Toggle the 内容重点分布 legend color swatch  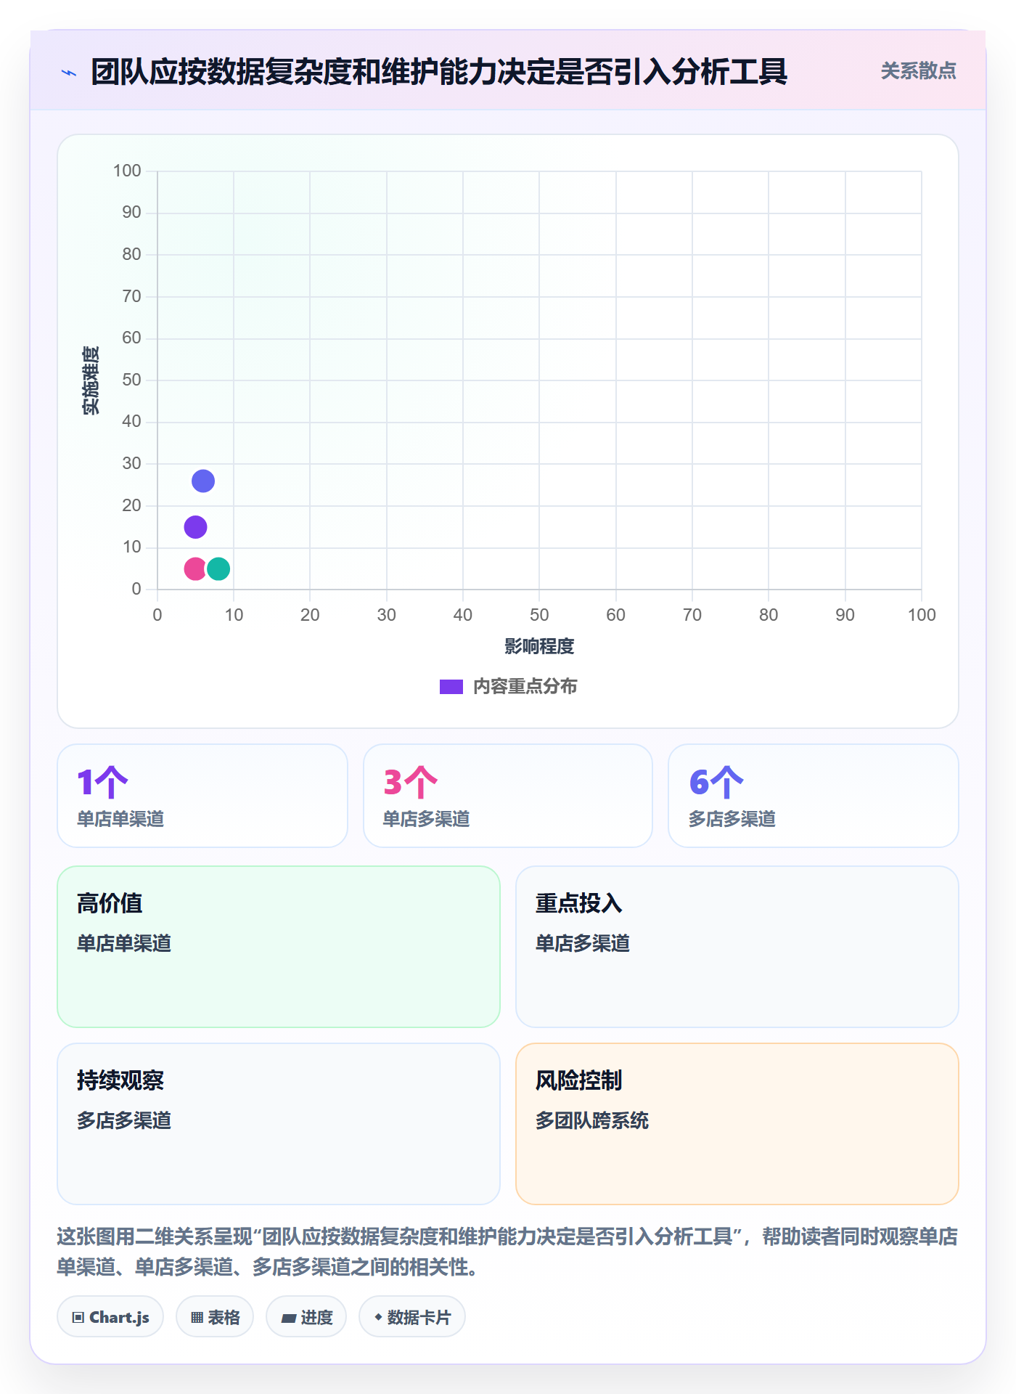(451, 687)
